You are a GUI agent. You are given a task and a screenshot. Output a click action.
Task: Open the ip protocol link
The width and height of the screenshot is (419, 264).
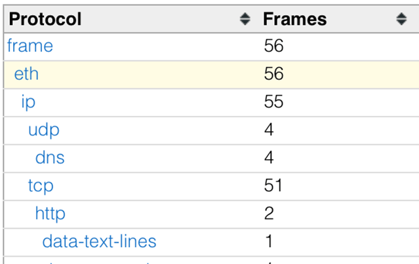click(x=28, y=102)
